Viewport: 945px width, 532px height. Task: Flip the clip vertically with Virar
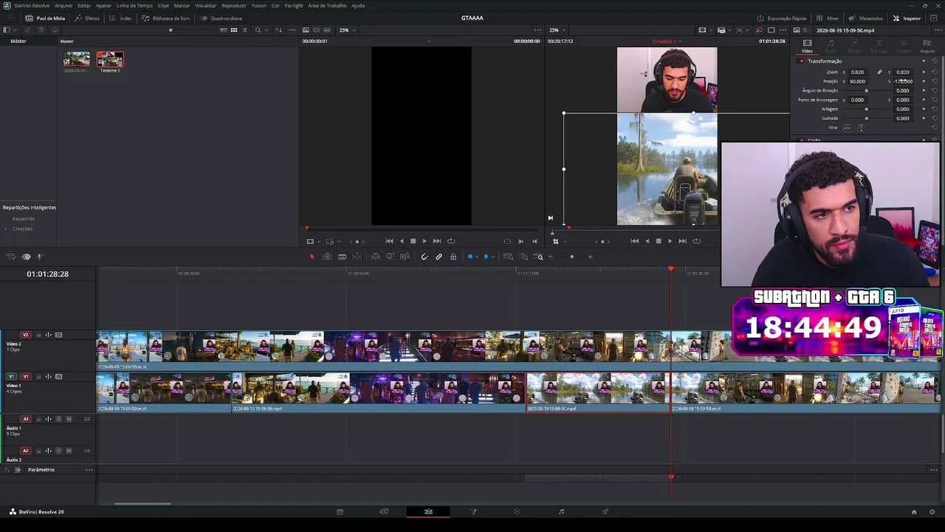coord(861,128)
